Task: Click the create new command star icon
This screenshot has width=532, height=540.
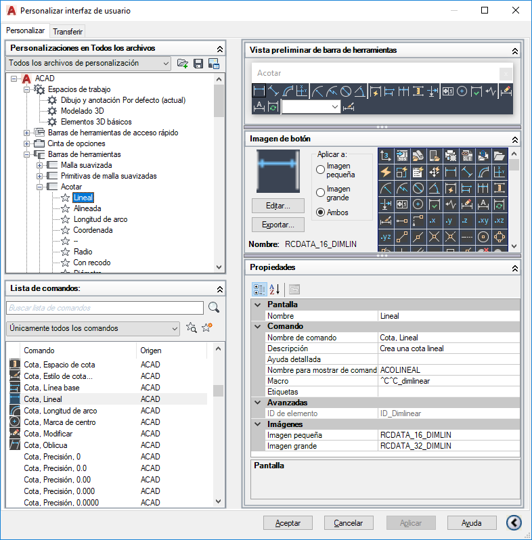Action: (207, 327)
